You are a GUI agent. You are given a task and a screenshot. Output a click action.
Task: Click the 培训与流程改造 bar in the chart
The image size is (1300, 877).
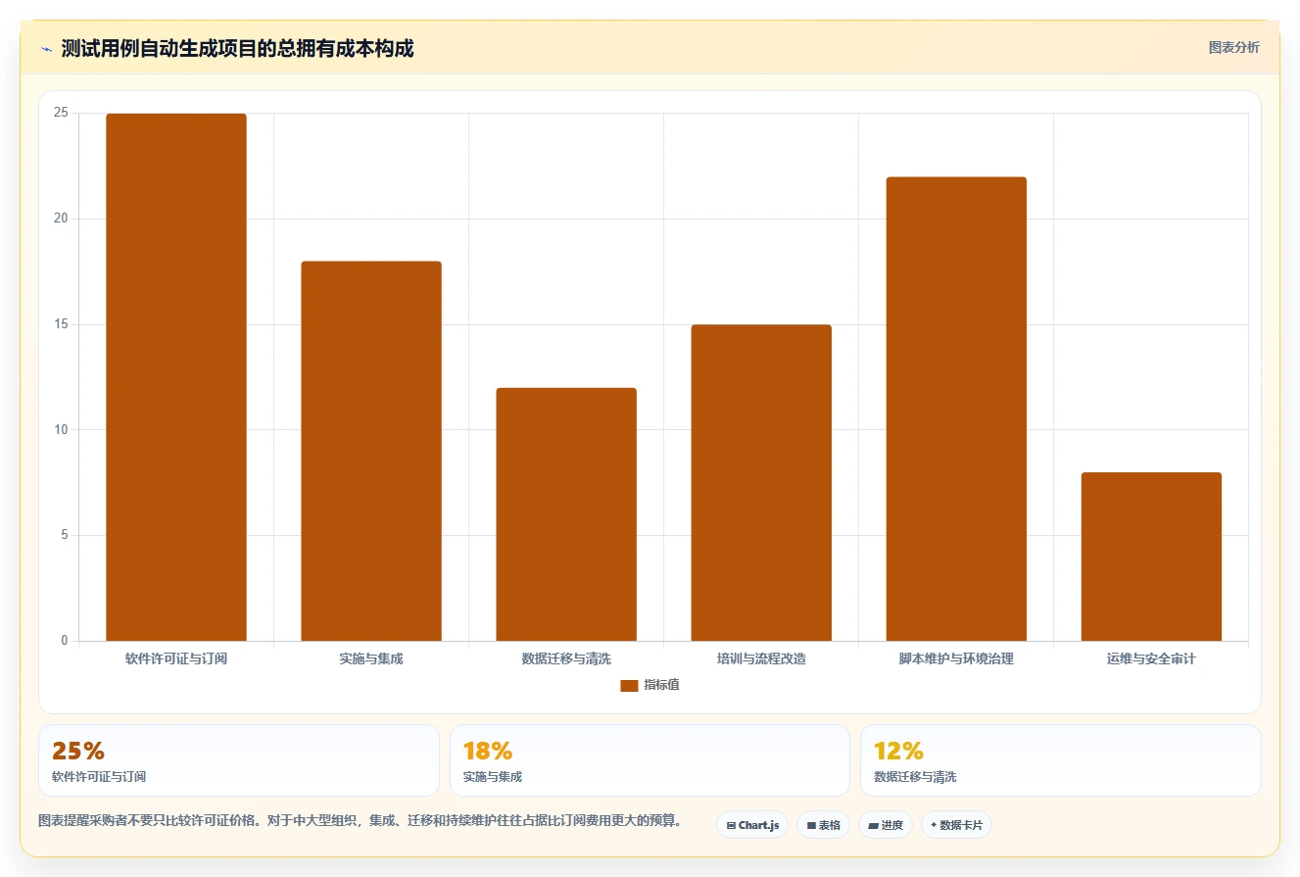click(761, 483)
